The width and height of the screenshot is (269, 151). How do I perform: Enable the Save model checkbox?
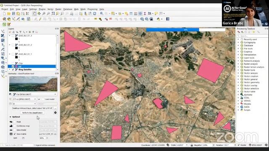coord(15,130)
